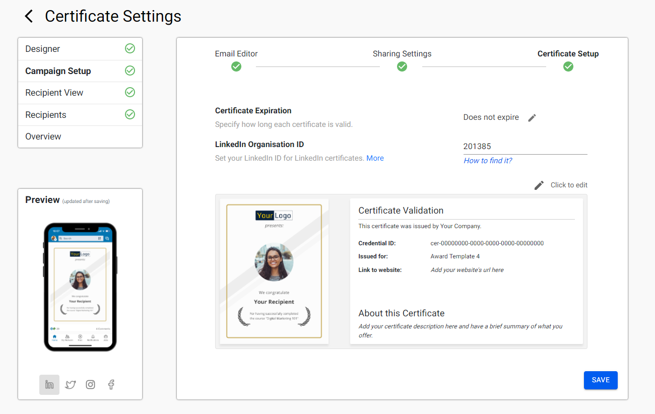Select the LinkedIn sharing icon
655x414 pixels.
click(x=49, y=384)
